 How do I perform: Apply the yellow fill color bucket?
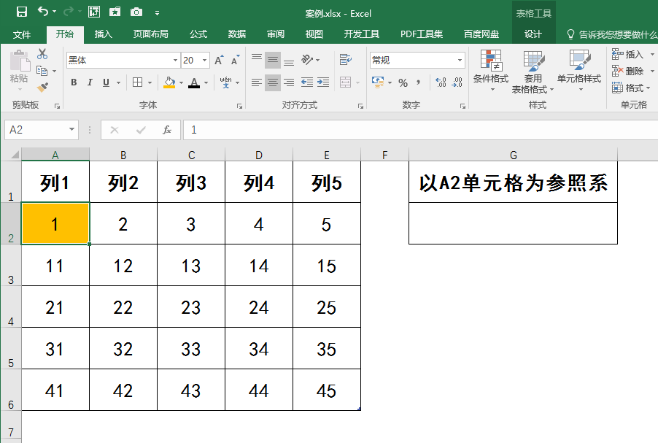[169, 82]
